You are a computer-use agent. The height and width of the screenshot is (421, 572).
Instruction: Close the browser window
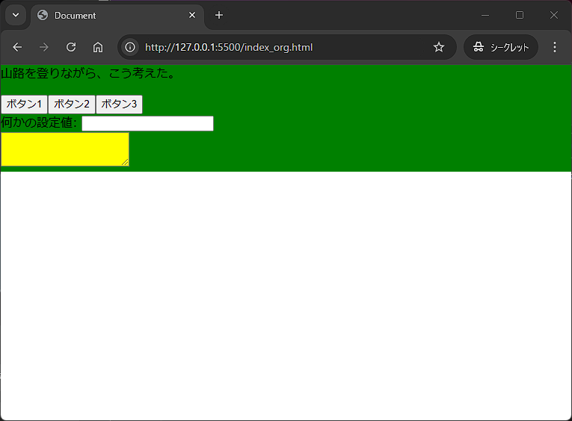pyautogui.click(x=554, y=15)
